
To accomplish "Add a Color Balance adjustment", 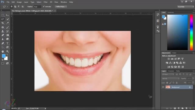I will [170, 63].
